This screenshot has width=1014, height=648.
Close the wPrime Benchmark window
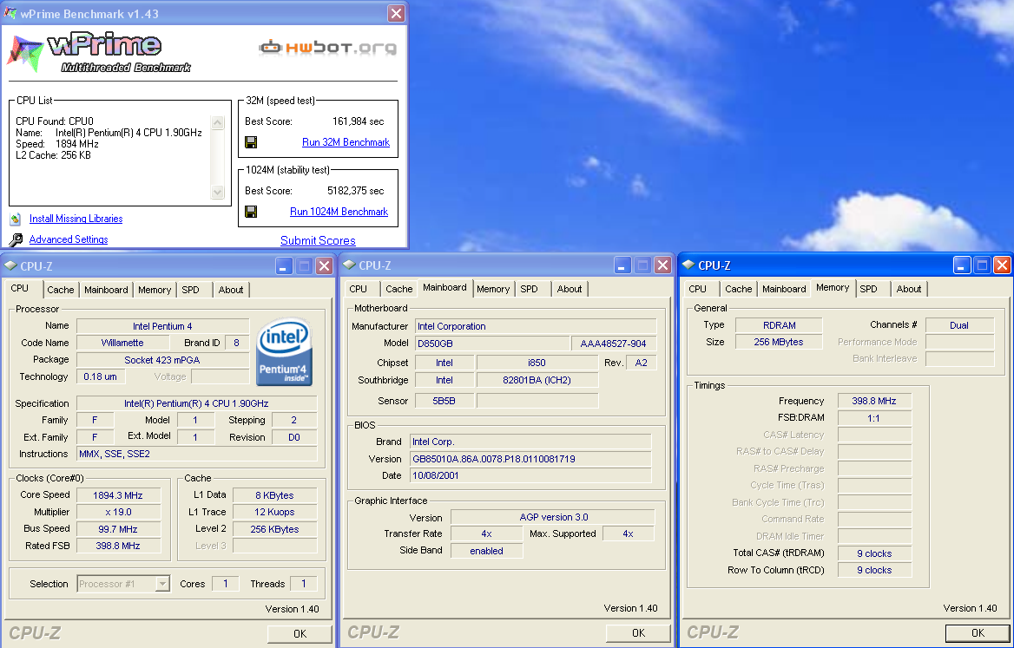397,14
